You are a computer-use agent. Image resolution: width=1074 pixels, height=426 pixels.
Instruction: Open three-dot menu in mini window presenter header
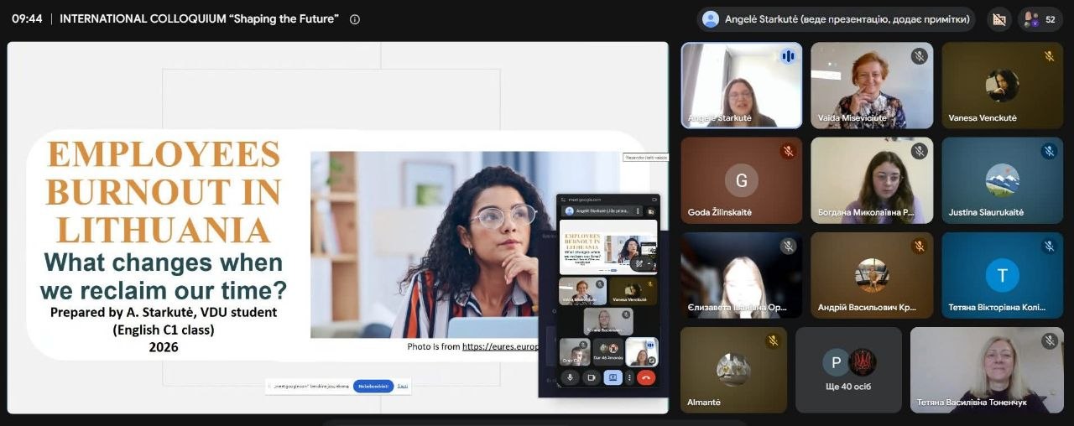point(638,211)
